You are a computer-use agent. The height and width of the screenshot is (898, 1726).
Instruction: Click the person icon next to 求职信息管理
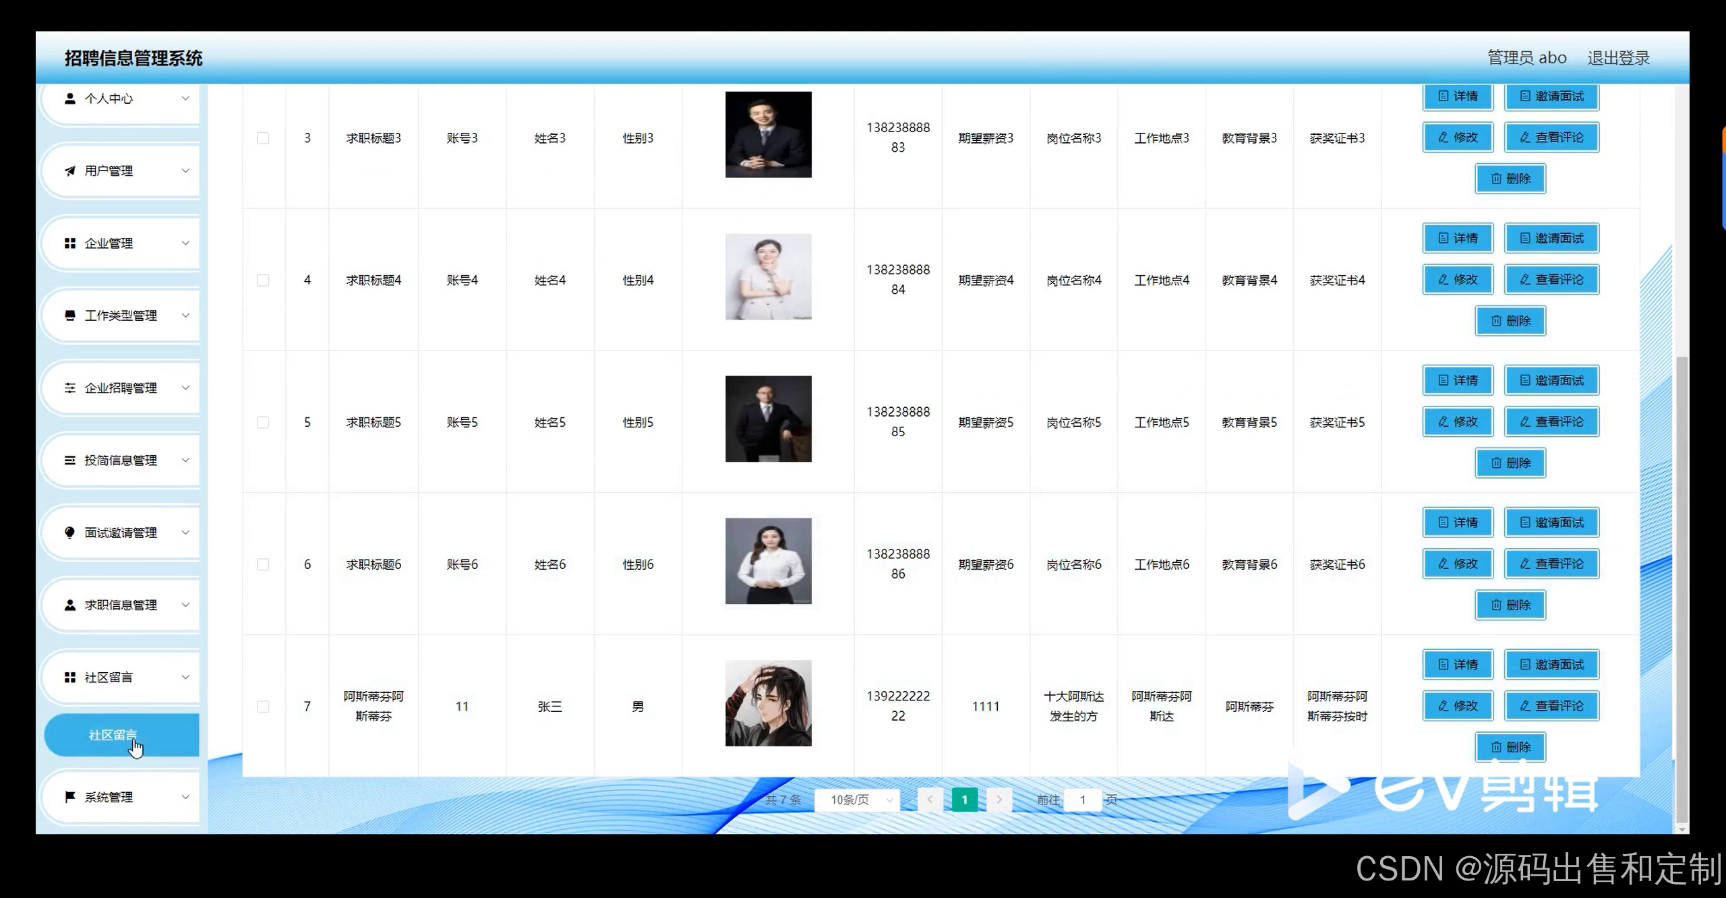tap(69, 605)
